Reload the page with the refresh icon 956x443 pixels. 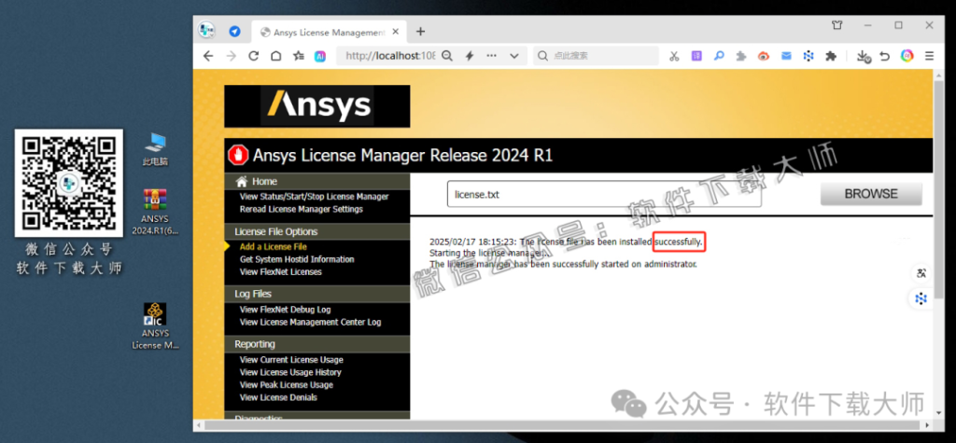[254, 56]
